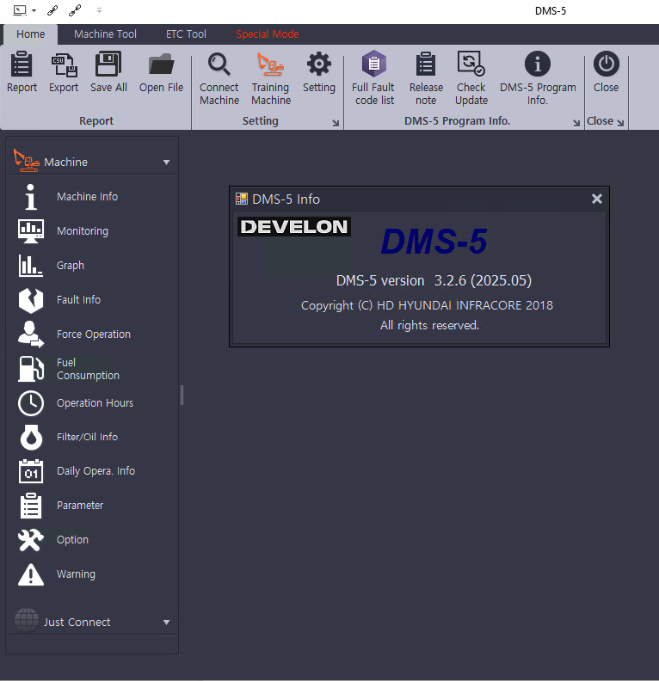Switch to the Home tab
Screen dimensions: 659x681
click(x=30, y=34)
